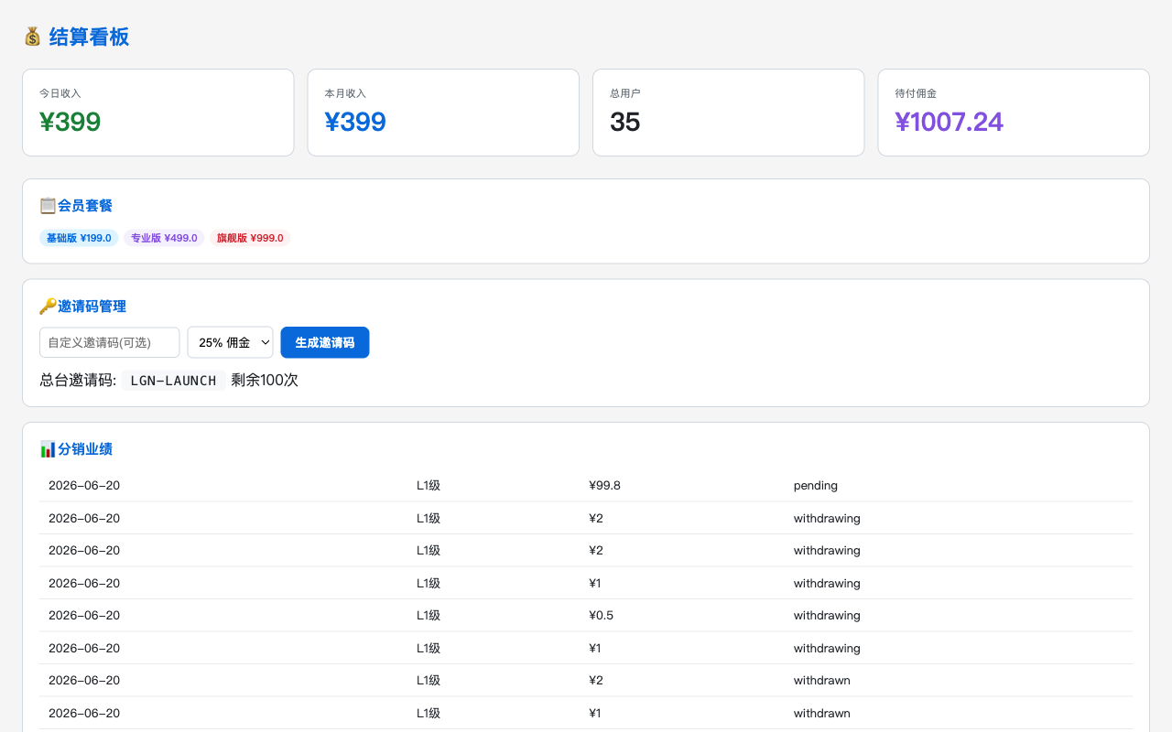
Task: Click the key icon beside 邀请码管理
Action: coord(48,307)
